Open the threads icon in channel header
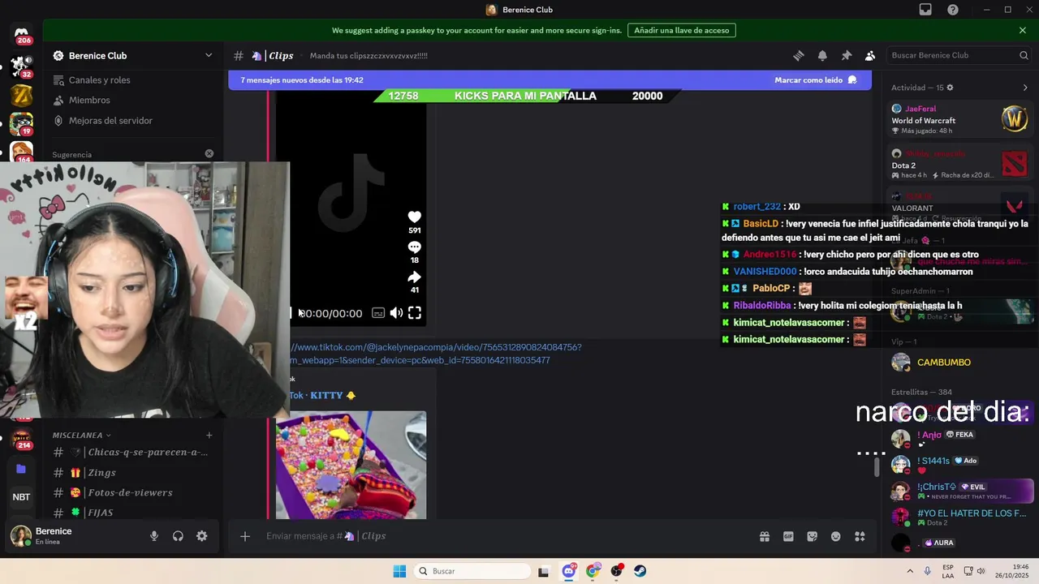Viewport: 1039px width, 584px height. 799,56
